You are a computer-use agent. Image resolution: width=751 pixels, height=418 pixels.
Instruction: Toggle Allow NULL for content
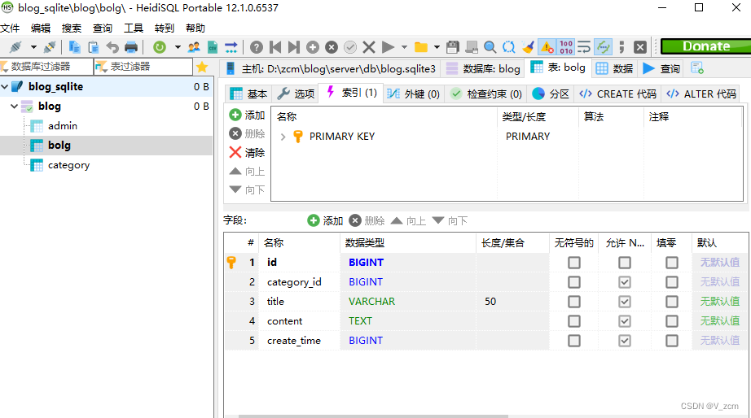[625, 321]
